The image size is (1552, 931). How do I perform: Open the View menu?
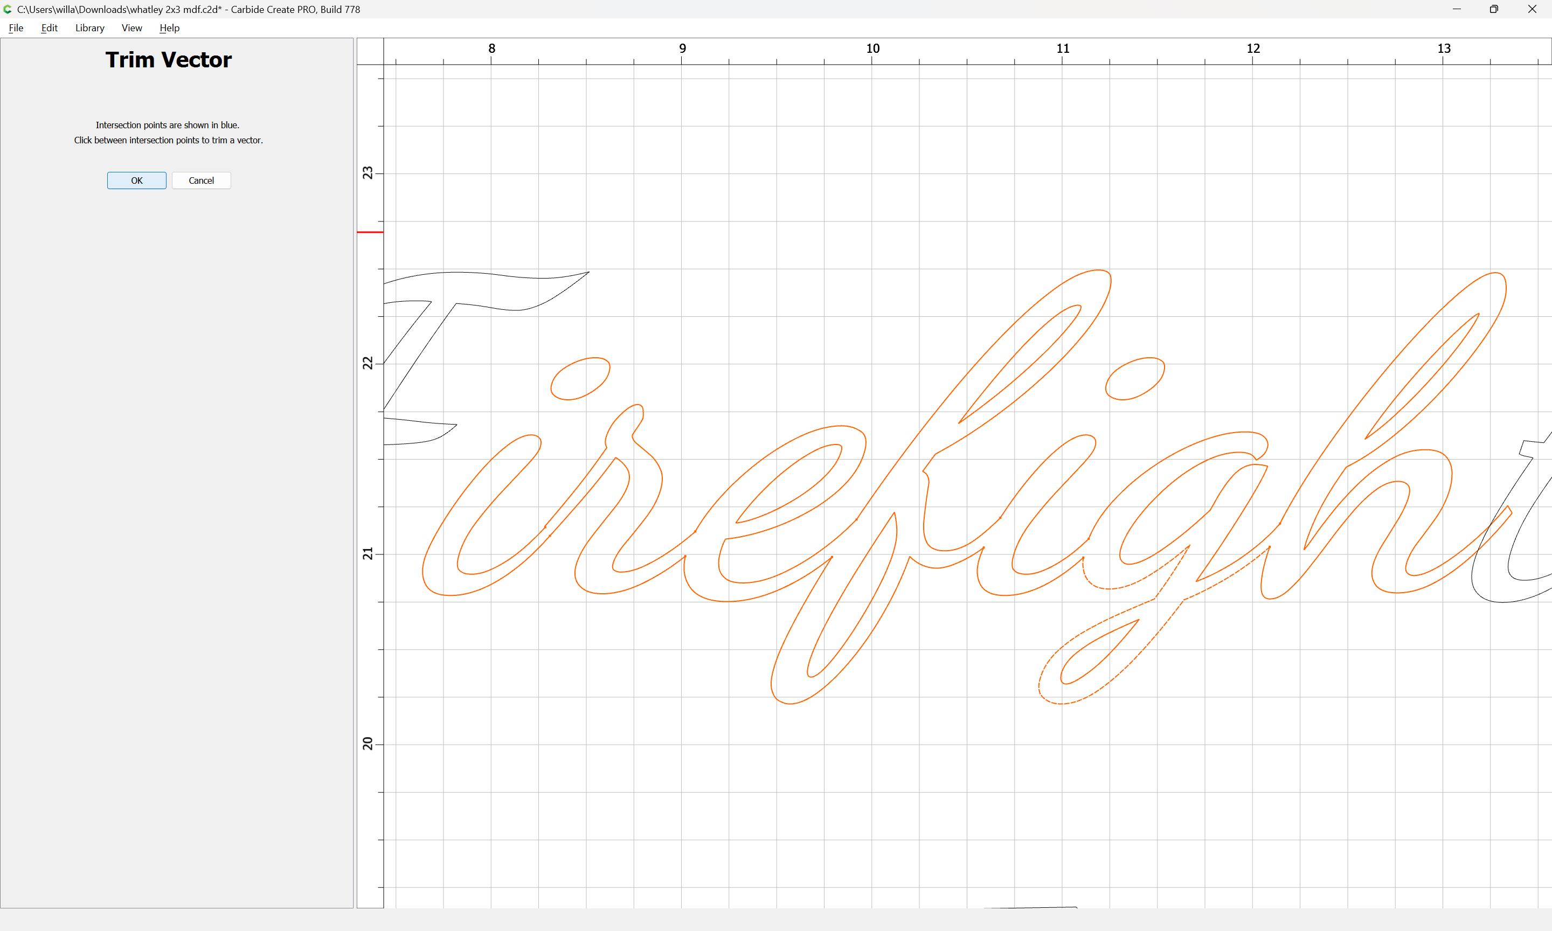coord(131,27)
